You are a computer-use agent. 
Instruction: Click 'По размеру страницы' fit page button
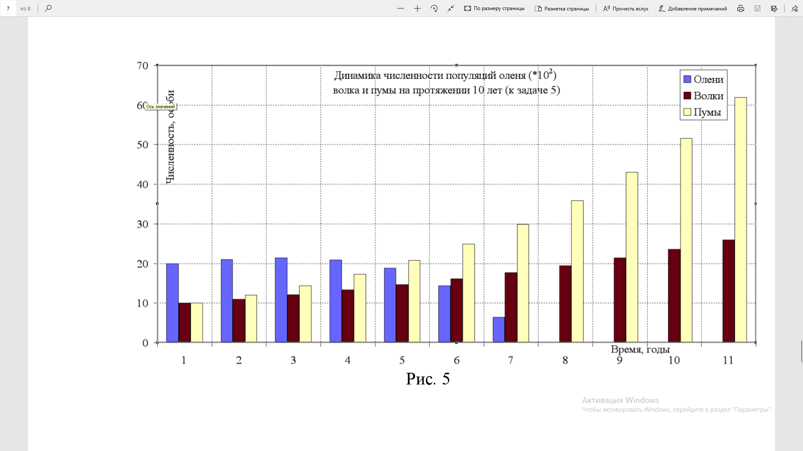coord(494,8)
